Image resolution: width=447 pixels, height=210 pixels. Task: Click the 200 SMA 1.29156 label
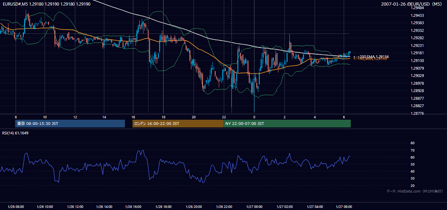point(371,57)
